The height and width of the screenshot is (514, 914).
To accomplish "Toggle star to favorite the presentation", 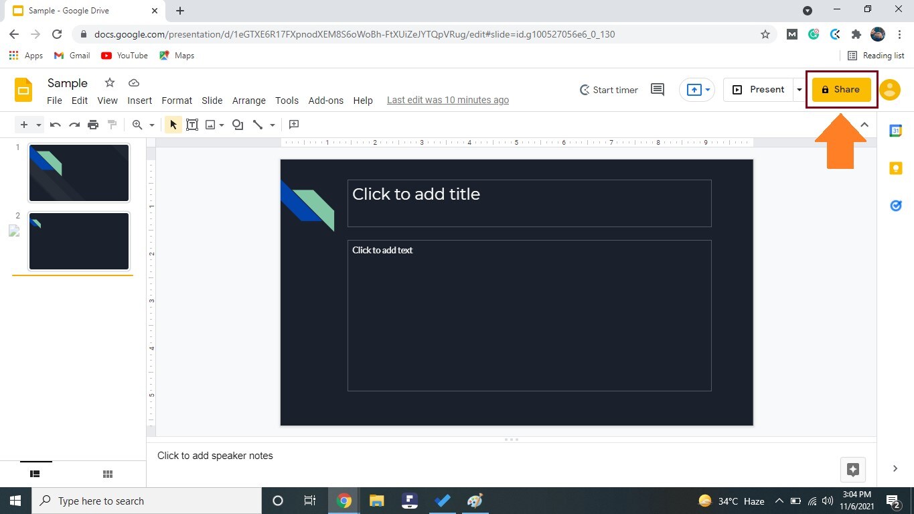I will [108, 82].
